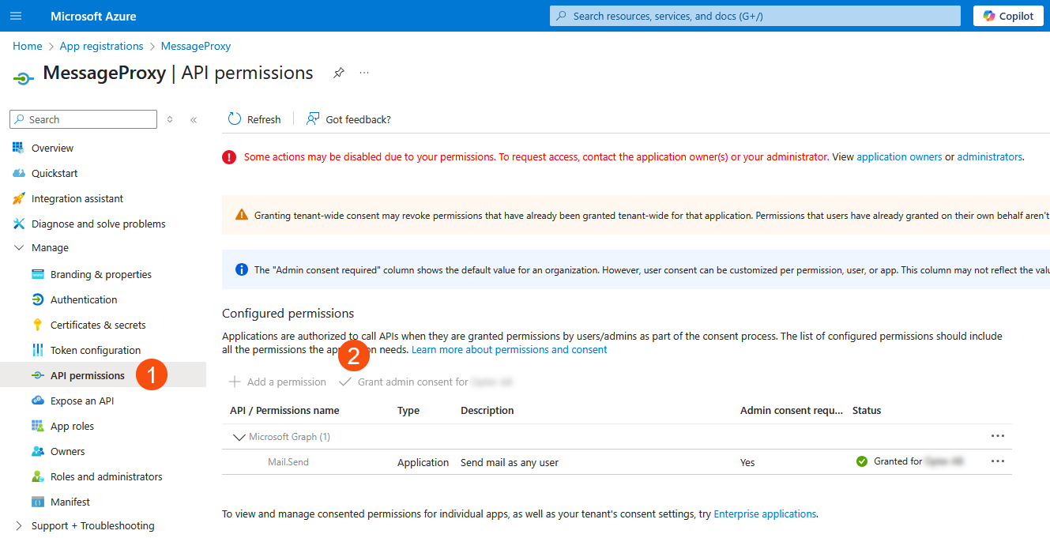Pin the MessageProxy blade
Viewport: 1050px width, 538px height.
339,73
